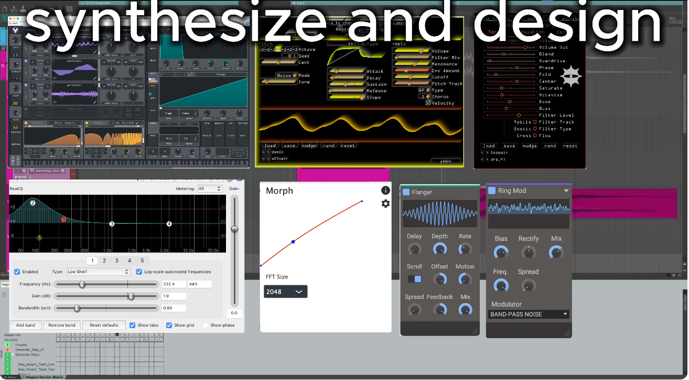The image size is (689, 380).
Task: Click the Ring Mod Rectify knob
Action: click(529, 253)
